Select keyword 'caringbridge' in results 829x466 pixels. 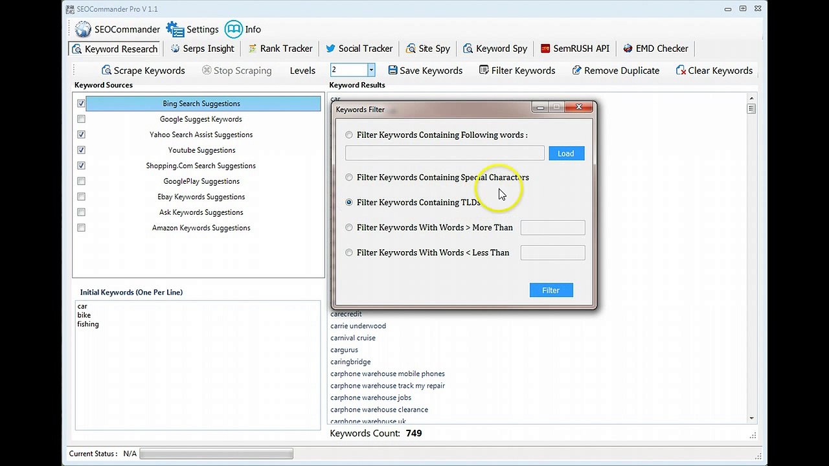[x=350, y=362]
